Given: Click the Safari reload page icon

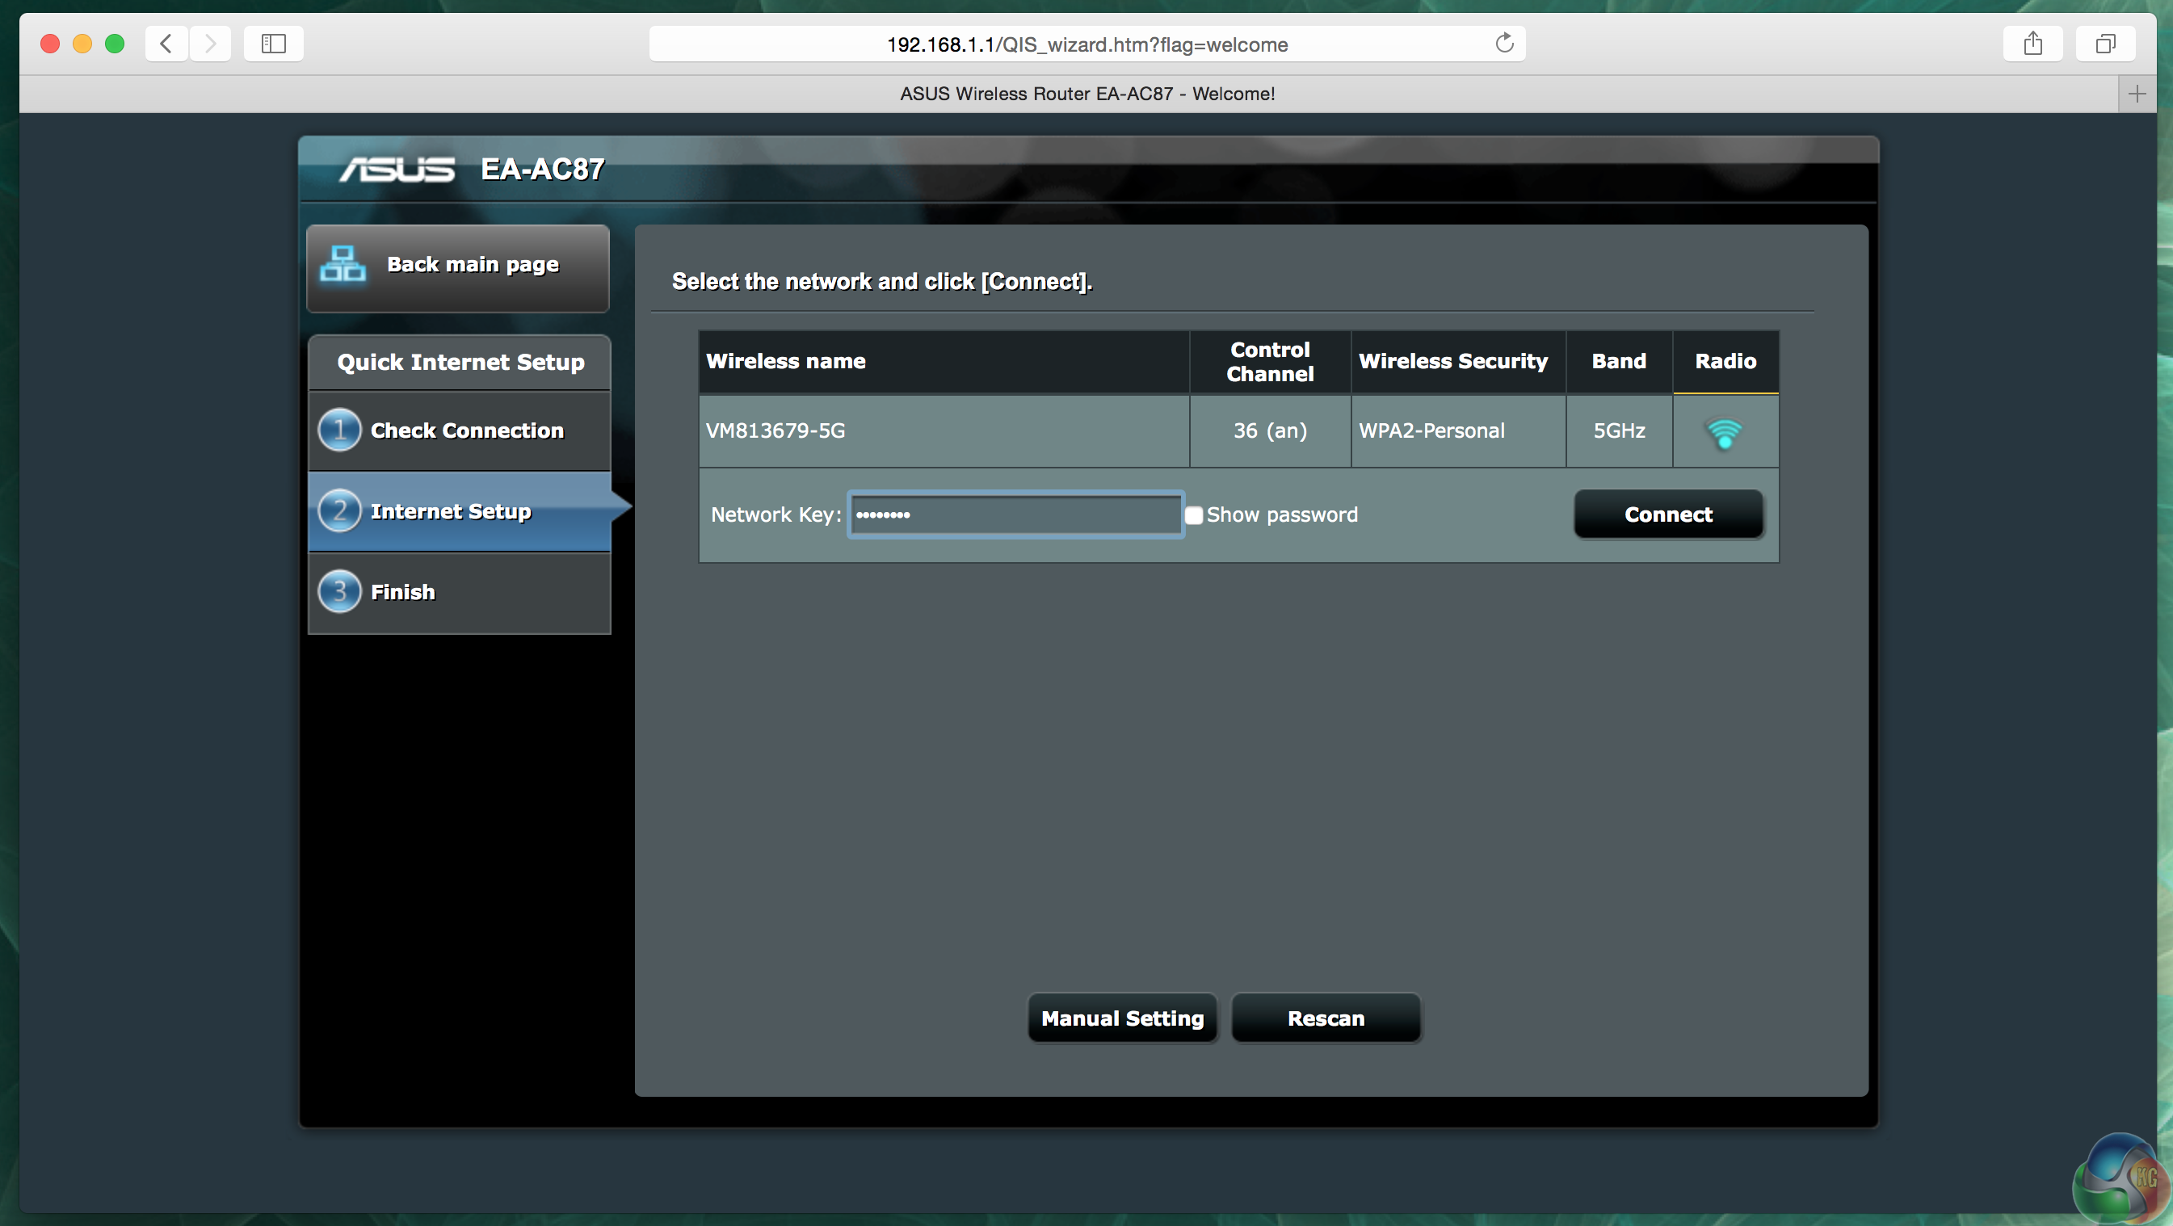Looking at the screenshot, I should click(1504, 44).
